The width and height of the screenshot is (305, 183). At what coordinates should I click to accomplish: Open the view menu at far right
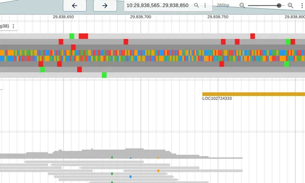302,6
